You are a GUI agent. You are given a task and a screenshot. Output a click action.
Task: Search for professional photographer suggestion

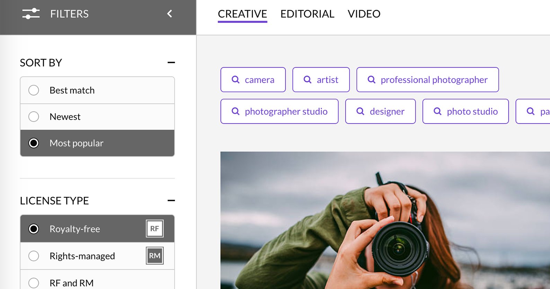pyautogui.click(x=427, y=80)
